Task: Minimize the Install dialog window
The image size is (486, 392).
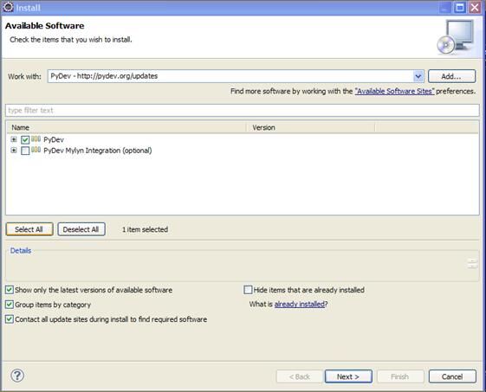Action: pyautogui.click(x=444, y=8)
